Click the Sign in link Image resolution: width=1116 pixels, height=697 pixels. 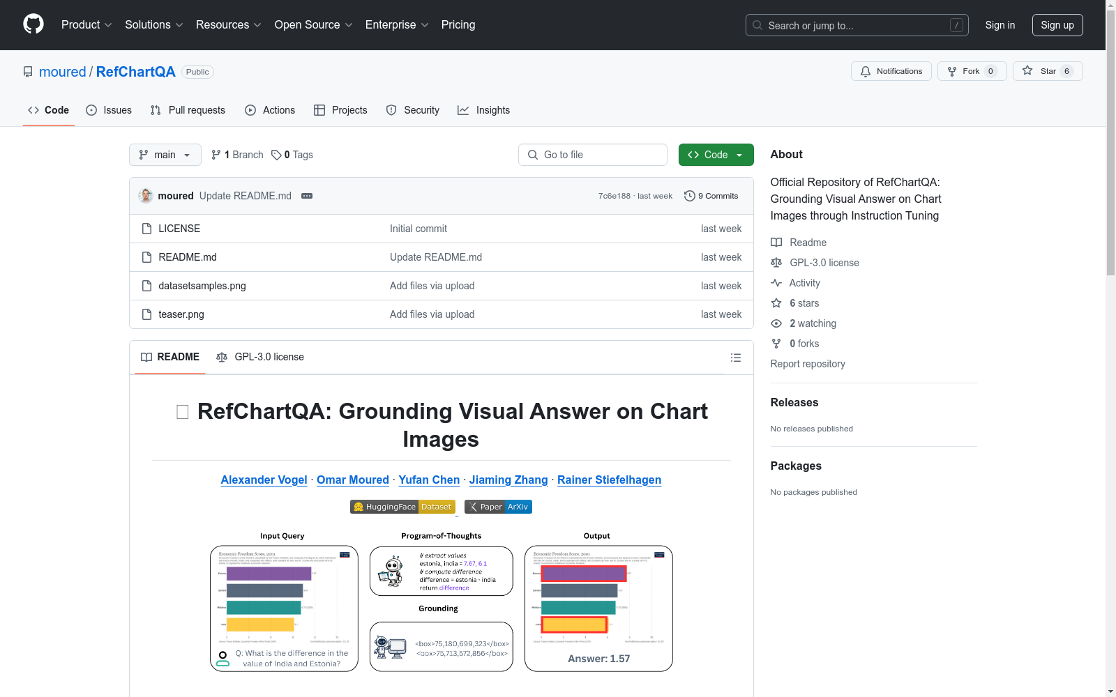[1000, 25]
